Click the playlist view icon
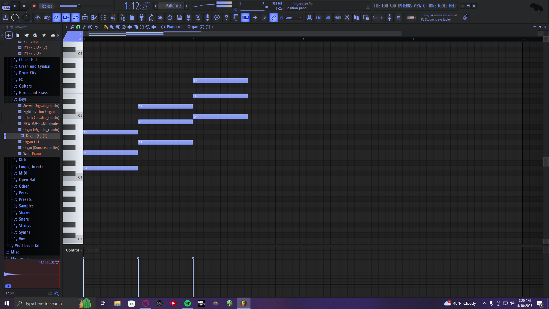 click(x=85, y=18)
